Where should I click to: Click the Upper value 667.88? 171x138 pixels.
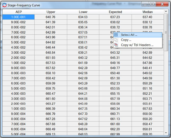coord(50,124)
